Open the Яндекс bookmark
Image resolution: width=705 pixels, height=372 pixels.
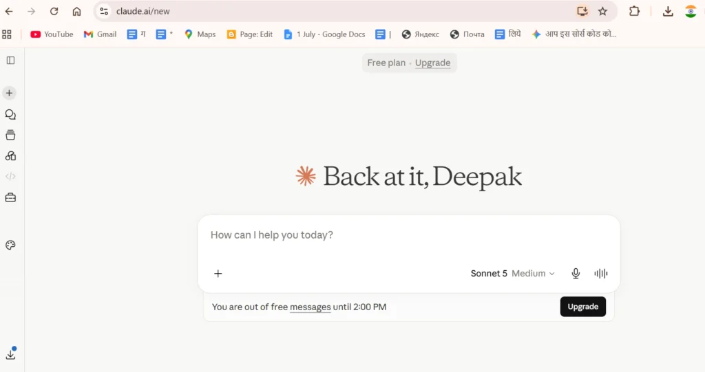click(x=421, y=34)
